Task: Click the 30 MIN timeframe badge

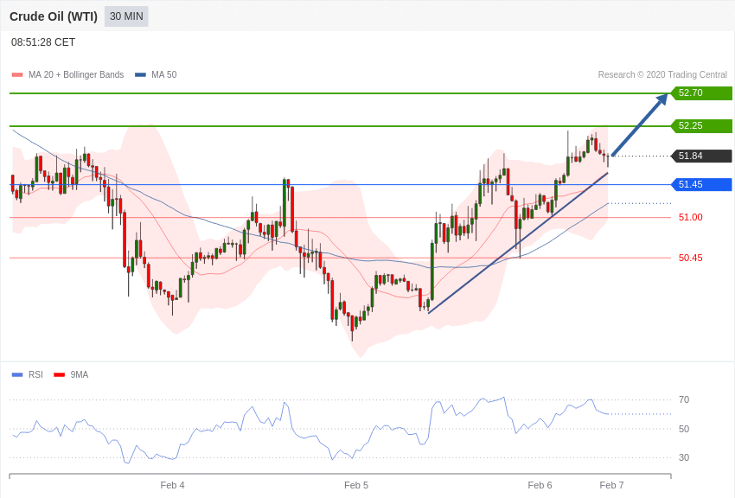Action: [126, 16]
